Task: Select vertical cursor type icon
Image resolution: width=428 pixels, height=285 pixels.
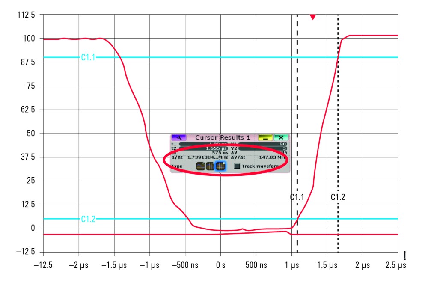Action: tap(210, 166)
